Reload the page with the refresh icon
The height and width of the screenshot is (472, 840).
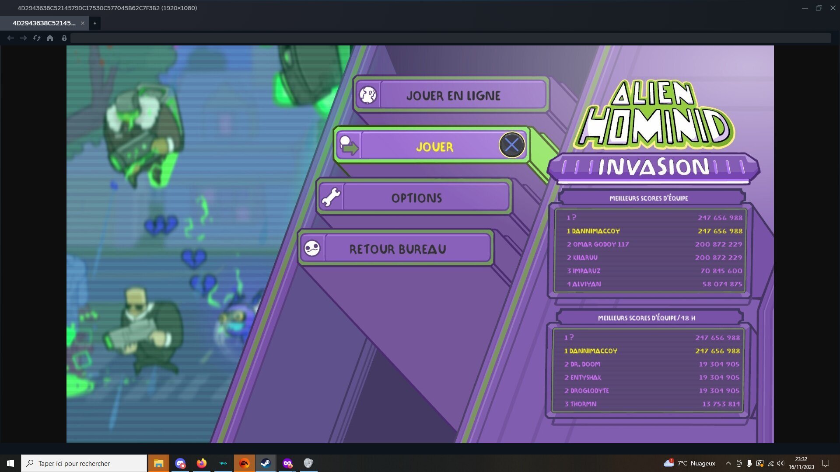pos(37,38)
